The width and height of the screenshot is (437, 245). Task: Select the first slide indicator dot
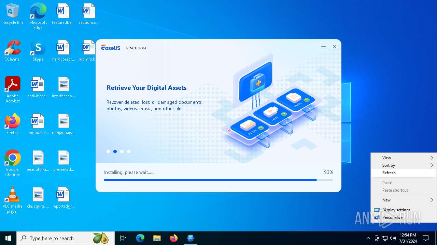pyautogui.click(x=108, y=151)
